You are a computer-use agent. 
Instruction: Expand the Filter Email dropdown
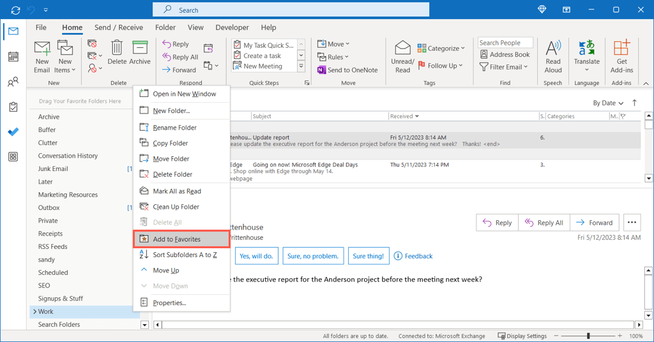coord(503,67)
